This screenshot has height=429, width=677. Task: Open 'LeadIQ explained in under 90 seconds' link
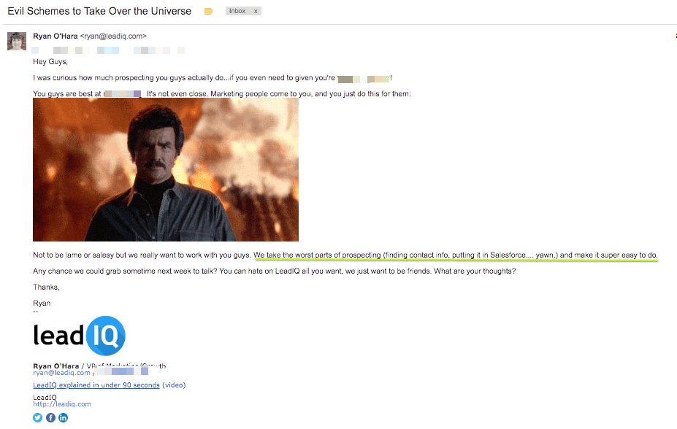point(96,385)
